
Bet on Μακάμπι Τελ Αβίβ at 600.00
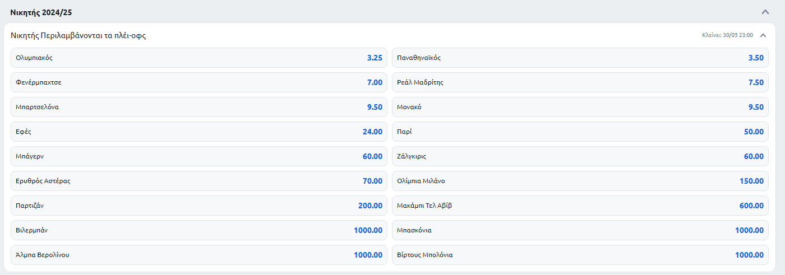tap(580, 206)
